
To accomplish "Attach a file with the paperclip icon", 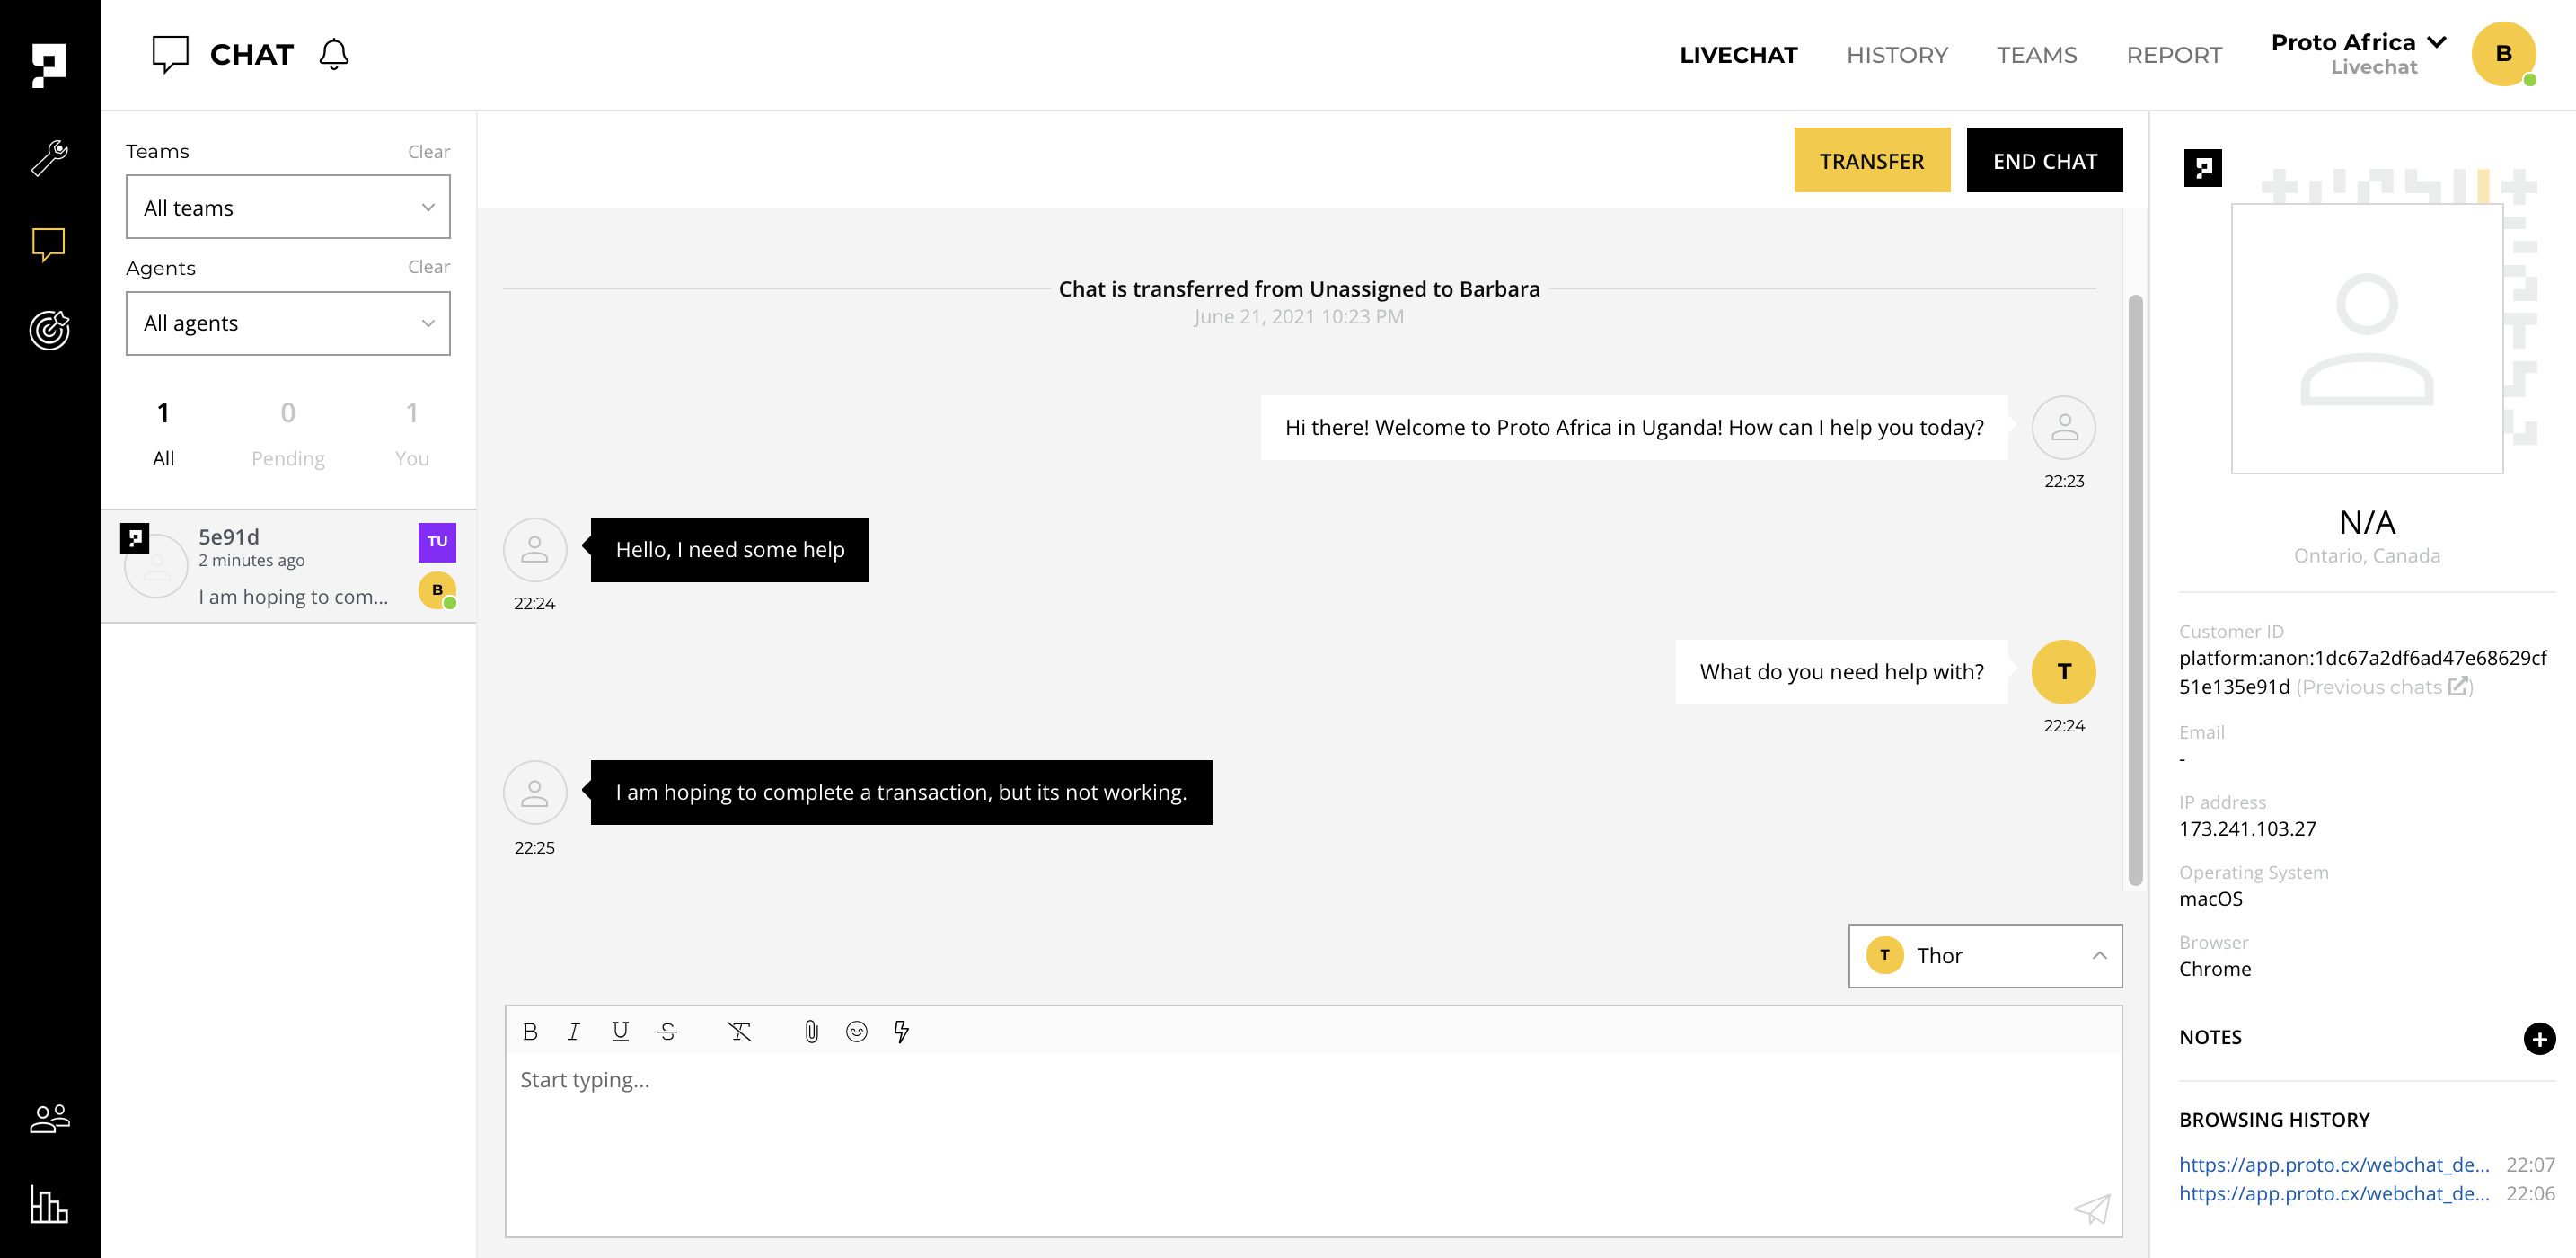I will (x=811, y=1032).
